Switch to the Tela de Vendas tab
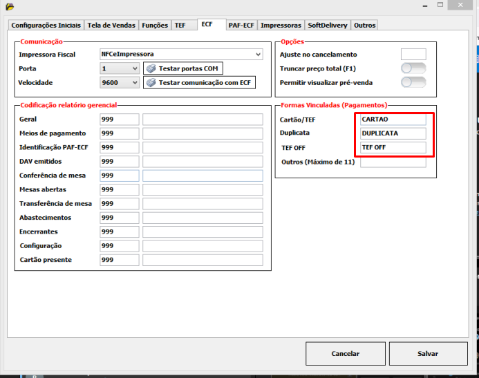This screenshot has height=378, width=479. click(111, 26)
